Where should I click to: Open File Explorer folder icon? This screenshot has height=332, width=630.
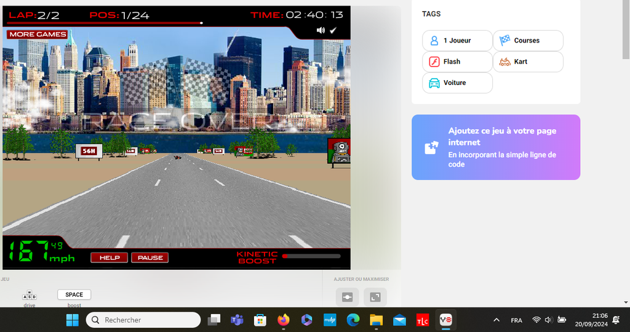pyautogui.click(x=376, y=320)
